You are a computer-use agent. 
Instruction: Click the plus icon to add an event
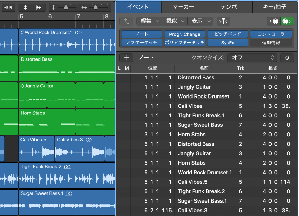tap(126, 58)
